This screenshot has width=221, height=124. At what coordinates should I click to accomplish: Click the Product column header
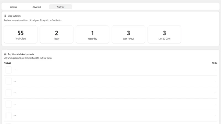7,63
